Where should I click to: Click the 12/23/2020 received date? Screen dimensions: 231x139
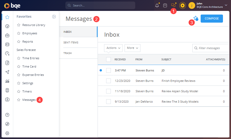tap(123, 81)
